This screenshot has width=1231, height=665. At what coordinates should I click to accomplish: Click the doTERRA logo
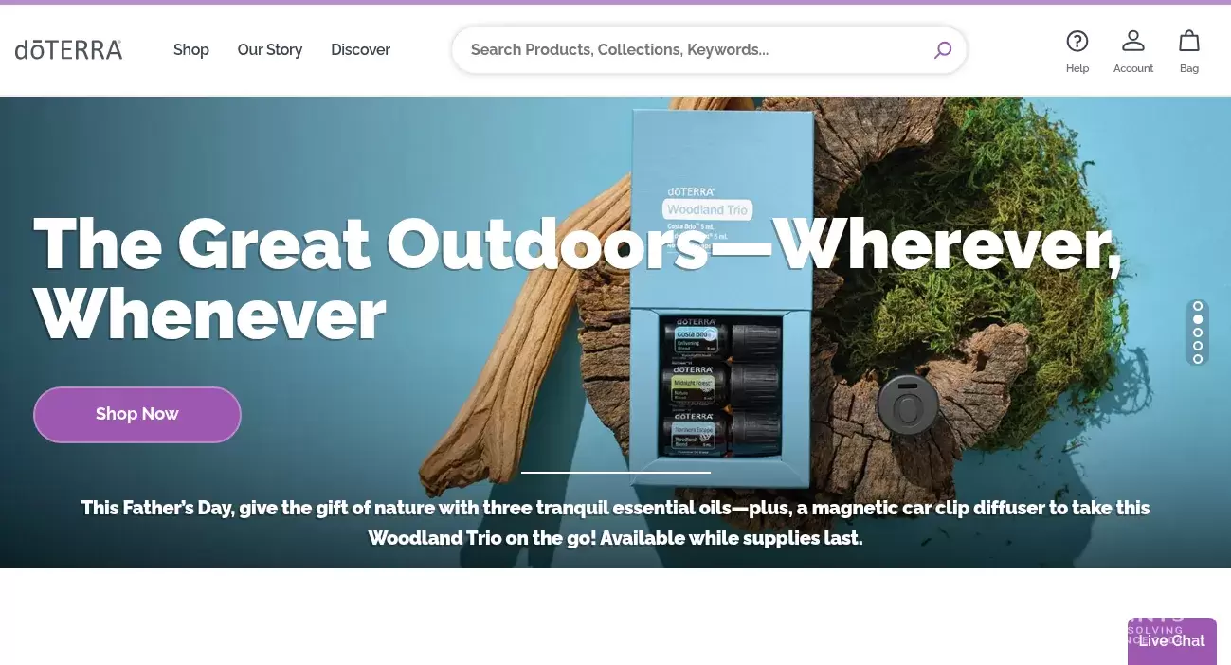tap(68, 49)
